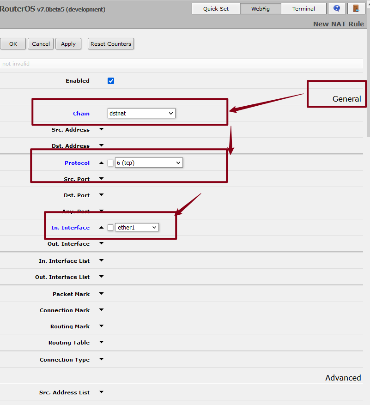
Task: Expand the Src. Address List arrow
Action: pos(101,392)
